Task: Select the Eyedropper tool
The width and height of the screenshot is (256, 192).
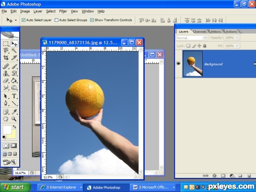Action: (14, 112)
